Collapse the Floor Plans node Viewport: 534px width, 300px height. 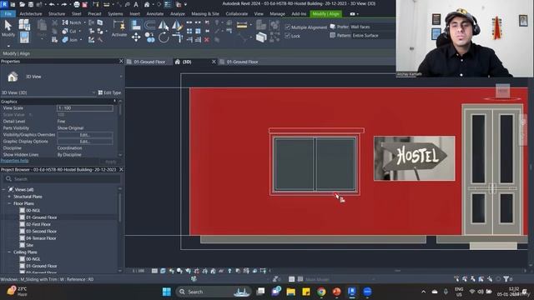(9, 203)
